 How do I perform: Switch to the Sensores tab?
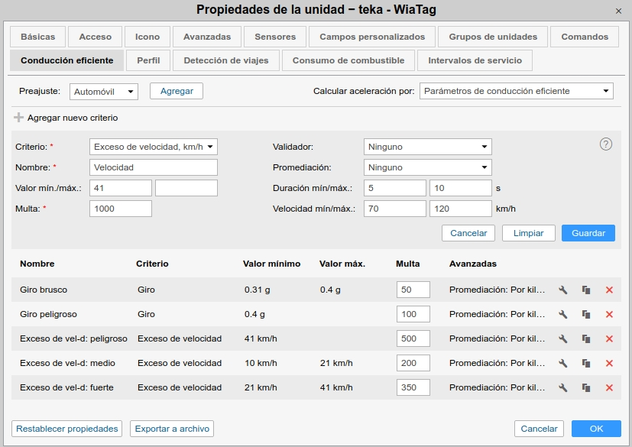click(275, 37)
